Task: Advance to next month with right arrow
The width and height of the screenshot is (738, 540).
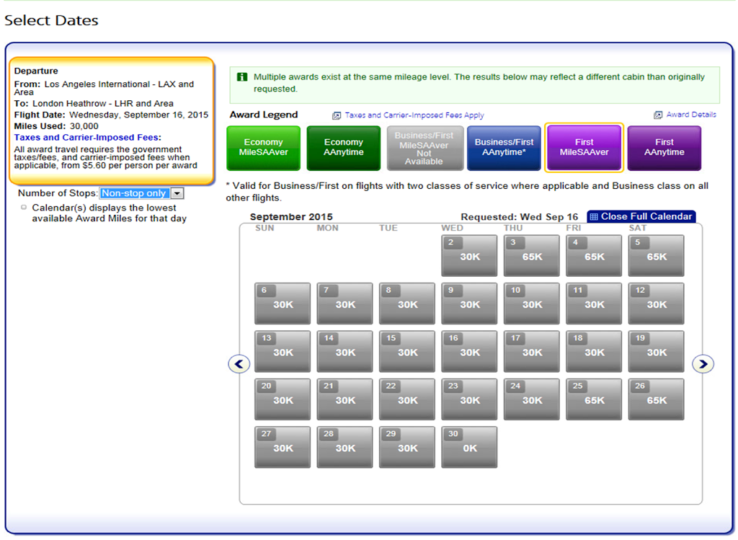Action: point(703,364)
